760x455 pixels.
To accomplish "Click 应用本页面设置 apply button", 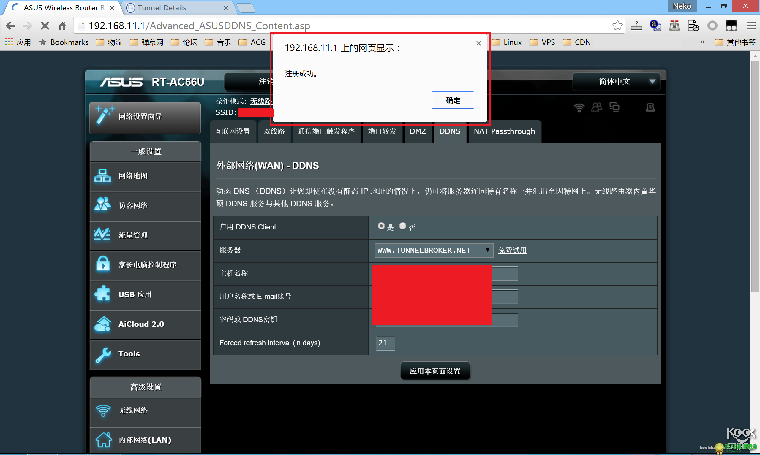I will click(x=435, y=371).
